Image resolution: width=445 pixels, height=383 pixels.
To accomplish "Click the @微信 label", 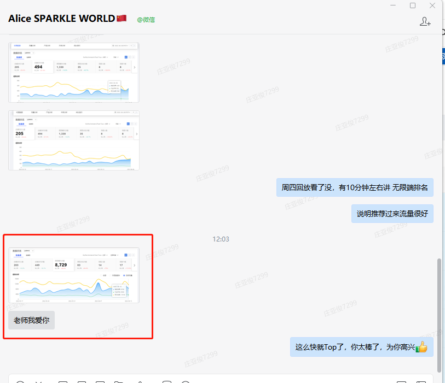I will click(x=146, y=20).
